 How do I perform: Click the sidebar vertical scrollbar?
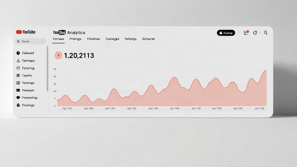47,68
